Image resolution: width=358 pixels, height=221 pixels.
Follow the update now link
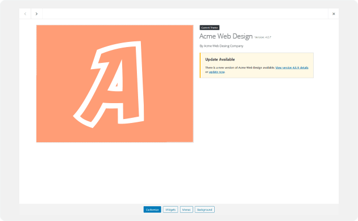[x=217, y=72]
